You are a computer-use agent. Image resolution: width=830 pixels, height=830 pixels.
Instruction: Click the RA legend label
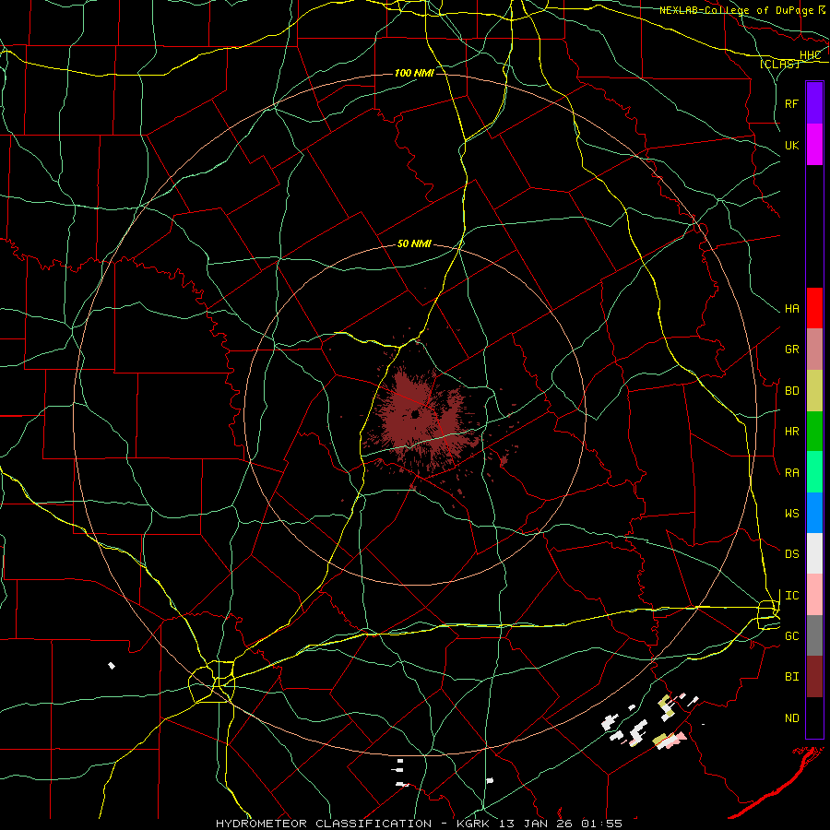pos(791,473)
